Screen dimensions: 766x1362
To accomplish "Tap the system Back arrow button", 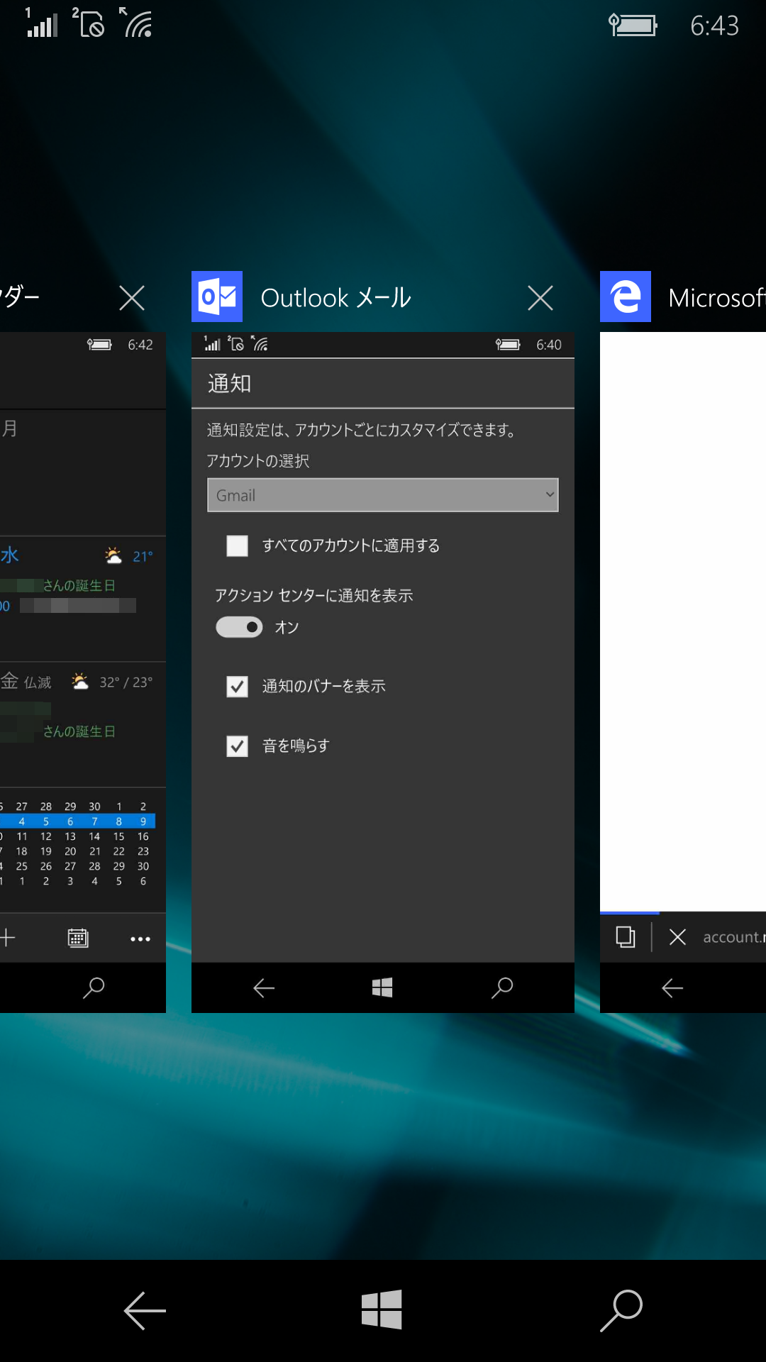I will (145, 1310).
